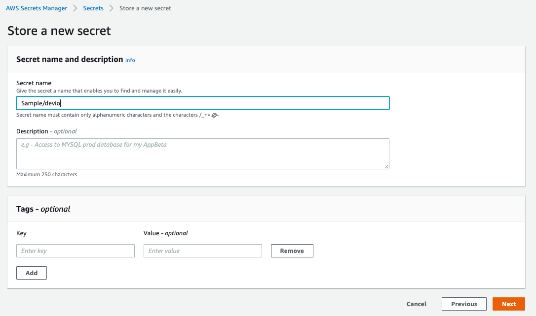Cancel storing the new secret
Image resolution: width=536 pixels, height=316 pixels.
click(416, 304)
